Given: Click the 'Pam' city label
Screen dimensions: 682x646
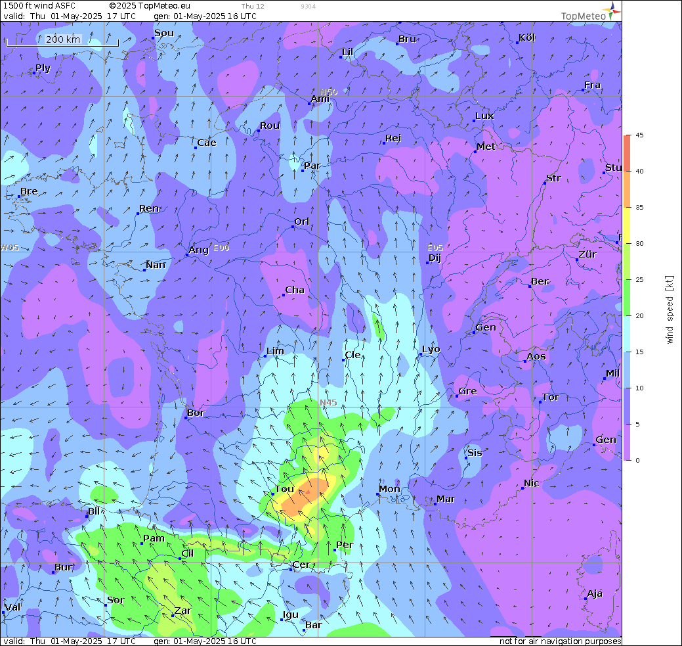Looking at the screenshot, I should pyautogui.click(x=154, y=538).
